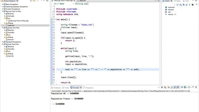The width and height of the screenshot is (199, 112).
Task: Click iostream include icon in Outline
Action: (166, 7)
